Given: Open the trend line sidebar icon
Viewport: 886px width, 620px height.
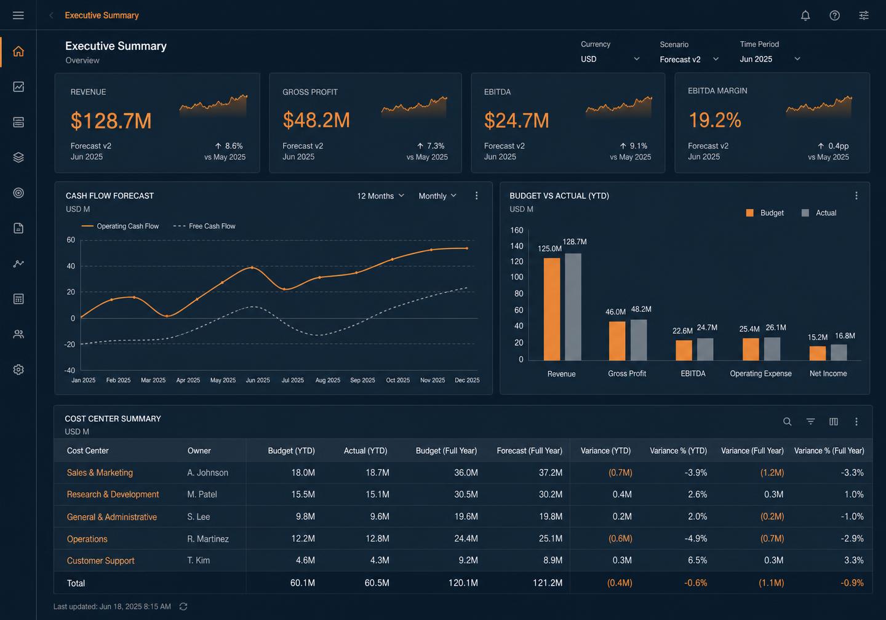Looking at the screenshot, I should coord(18,263).
